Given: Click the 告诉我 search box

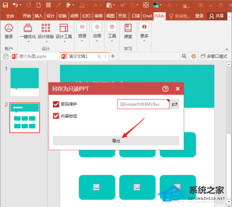Looking at the screenshot, I should click(180, 16).
